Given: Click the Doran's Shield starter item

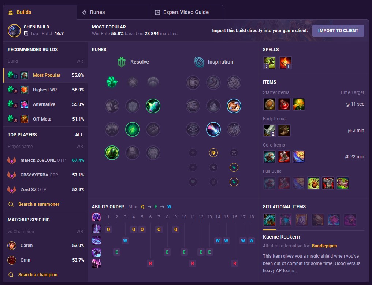Looking at the screenshot, I should [x=269, y=104].
